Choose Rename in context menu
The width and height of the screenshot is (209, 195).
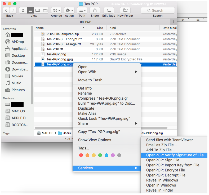coord(107,93)
